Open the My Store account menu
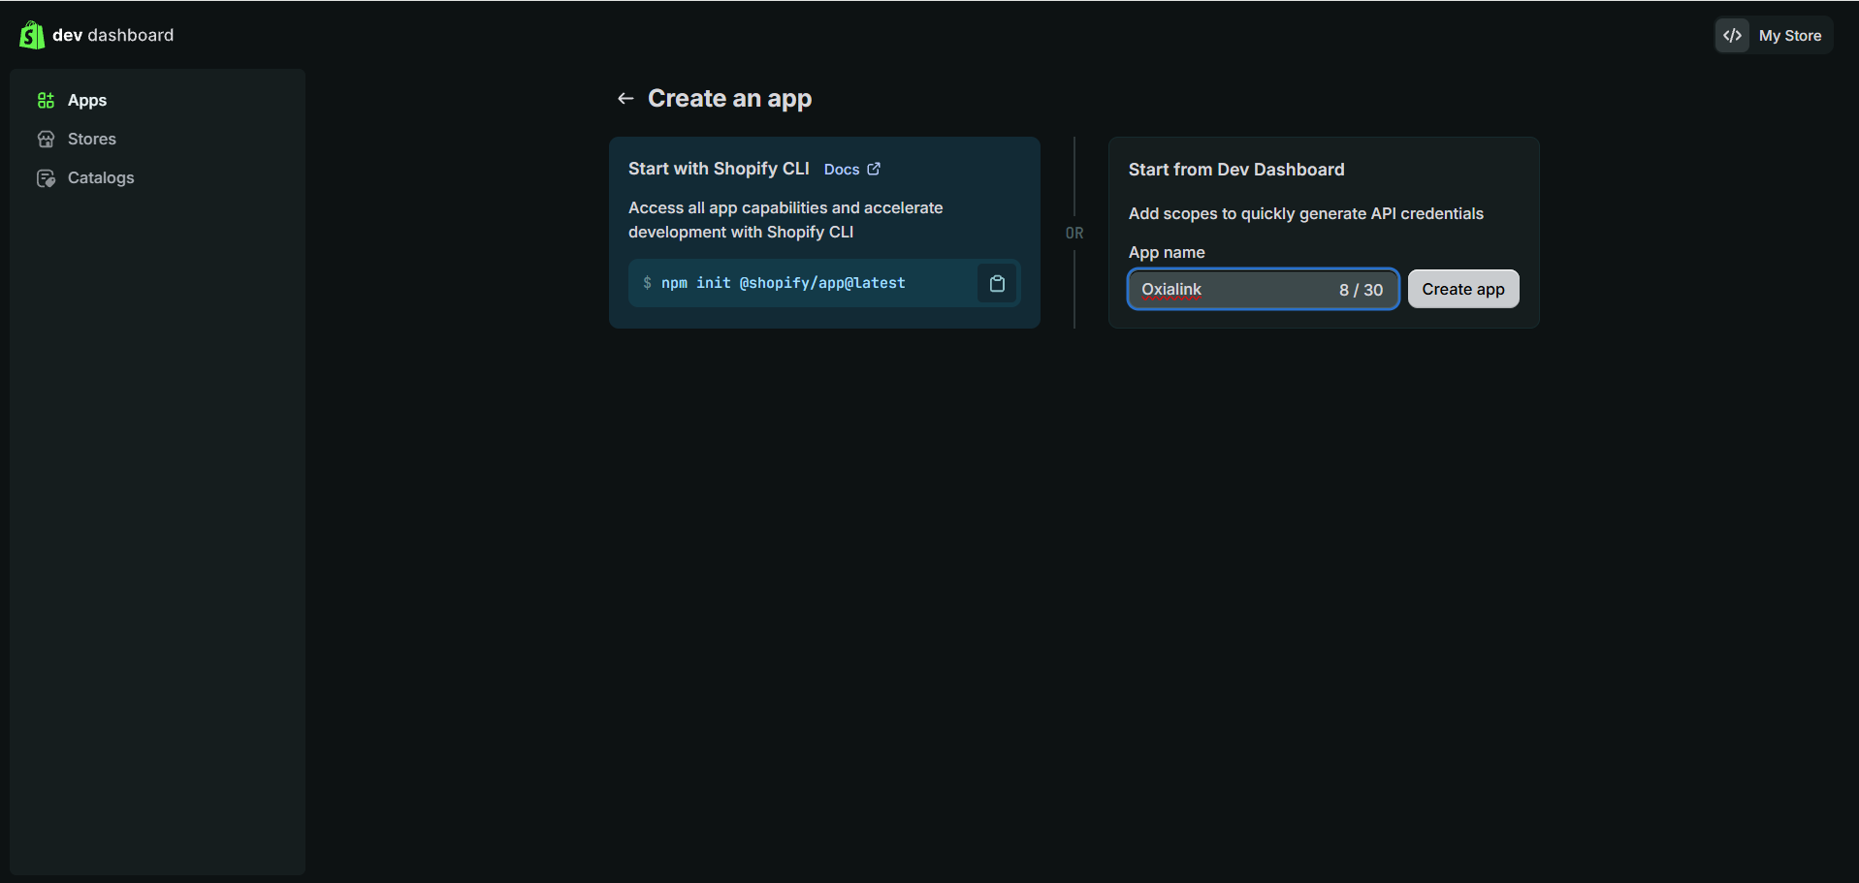Screen dimensions: 1859x883 [1774, 35]
